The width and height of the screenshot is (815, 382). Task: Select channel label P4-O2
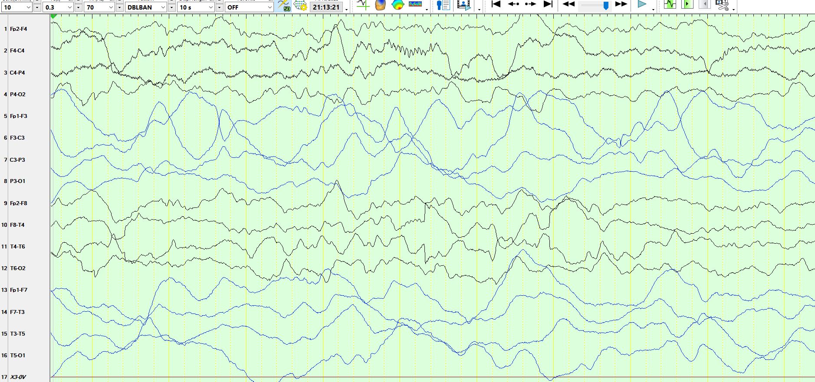(18, 95)
